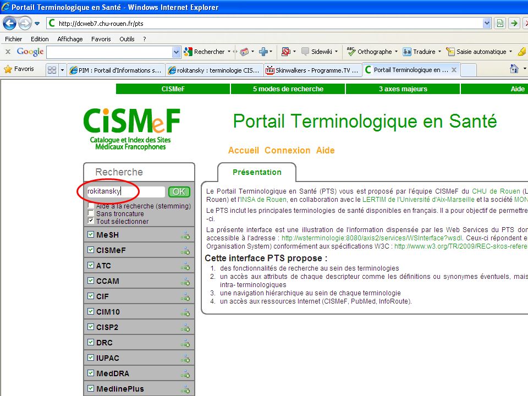Open the 5 modes de recherche nav button
528x396 pixels.
[288, 89]
